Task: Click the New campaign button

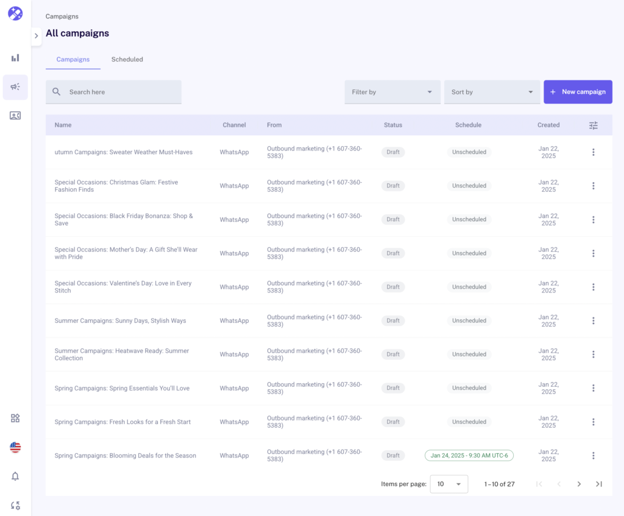Action: point(577,92)
